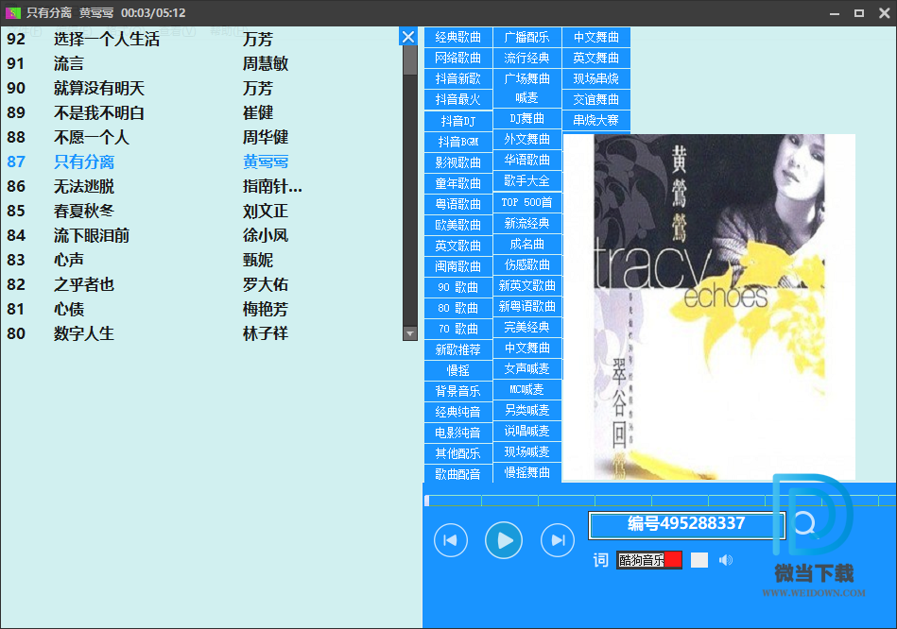Toggle lyrics with the 词 button
This screenshot has width=897, height=629.
click(x=600, y=560)
